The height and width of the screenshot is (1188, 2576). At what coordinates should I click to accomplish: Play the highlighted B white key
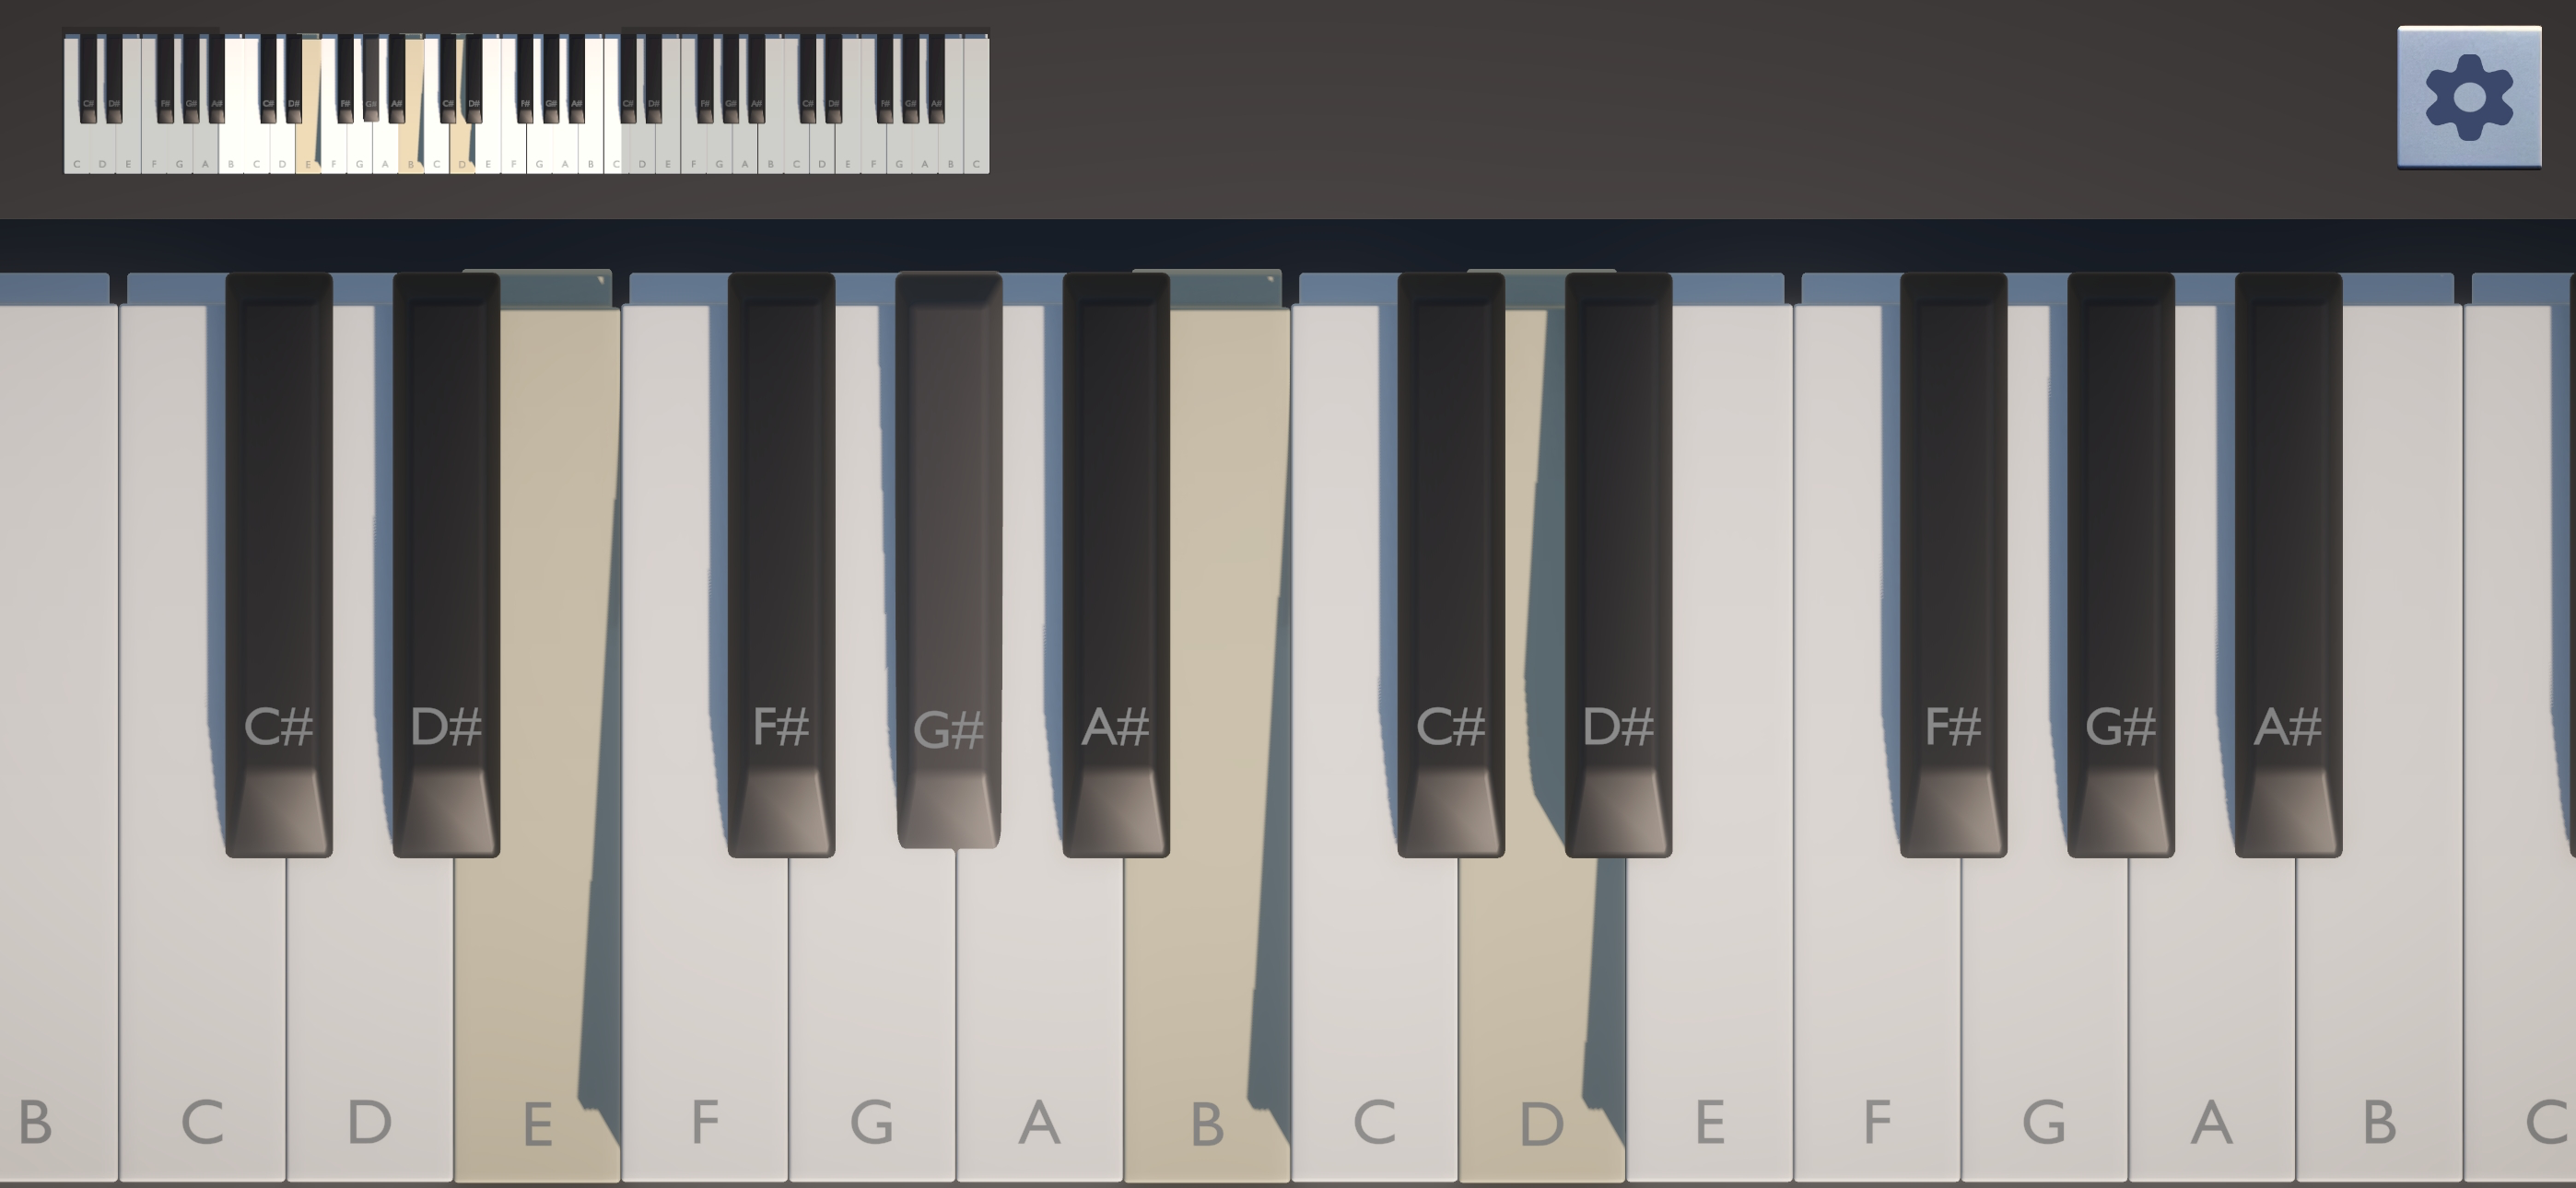point(1207,1000)
